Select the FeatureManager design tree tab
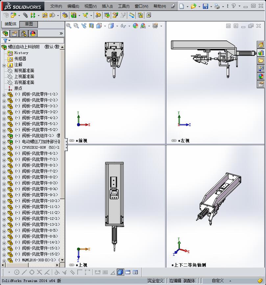266x285 pixels. coord(6,34)
